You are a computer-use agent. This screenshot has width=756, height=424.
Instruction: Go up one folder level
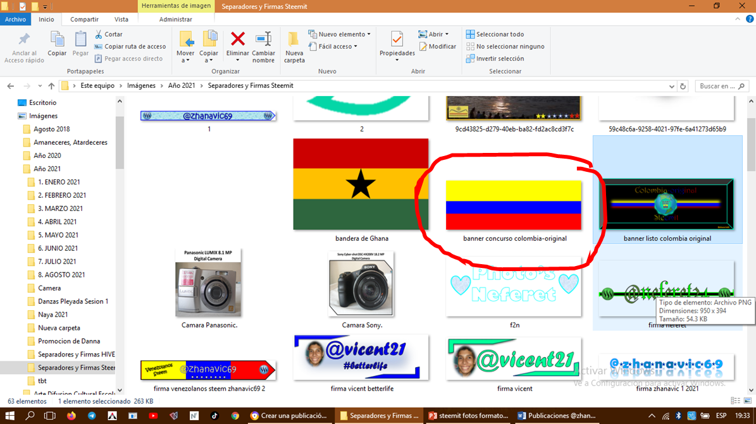click(52, 86)
